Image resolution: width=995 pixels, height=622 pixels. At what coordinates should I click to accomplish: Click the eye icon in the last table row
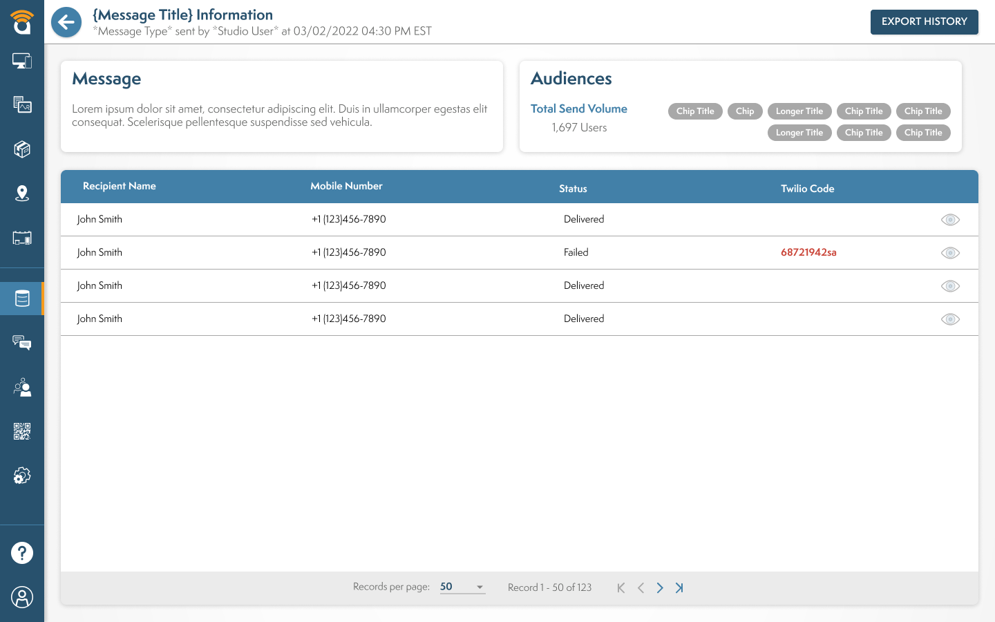[x=951, y=319]
